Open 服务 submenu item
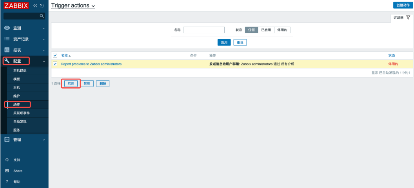 click(16, 130)
